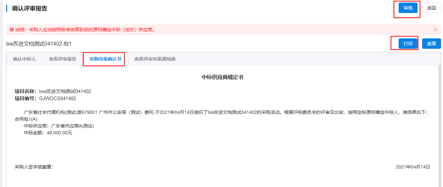
Task: Click the project number GJWDCS041402
Action: point(57,98)
